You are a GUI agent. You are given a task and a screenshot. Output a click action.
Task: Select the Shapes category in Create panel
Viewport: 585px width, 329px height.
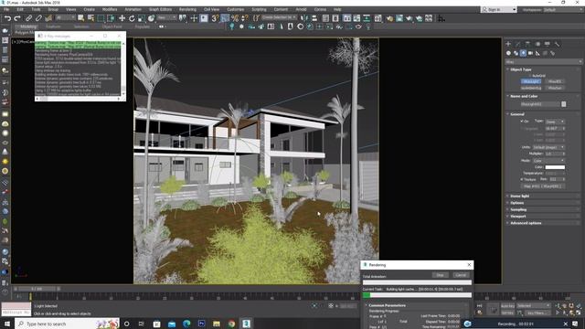[516, 53]
